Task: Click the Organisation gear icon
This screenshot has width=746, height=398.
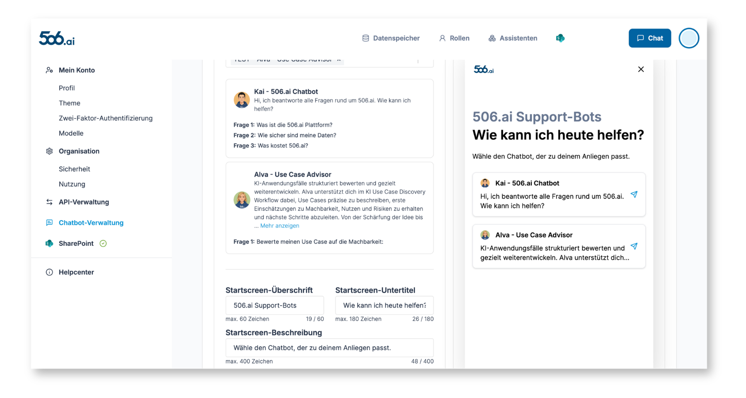Action: (x=49, y=151)
